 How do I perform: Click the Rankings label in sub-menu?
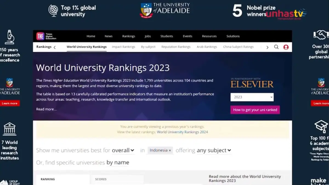point(44,47)
